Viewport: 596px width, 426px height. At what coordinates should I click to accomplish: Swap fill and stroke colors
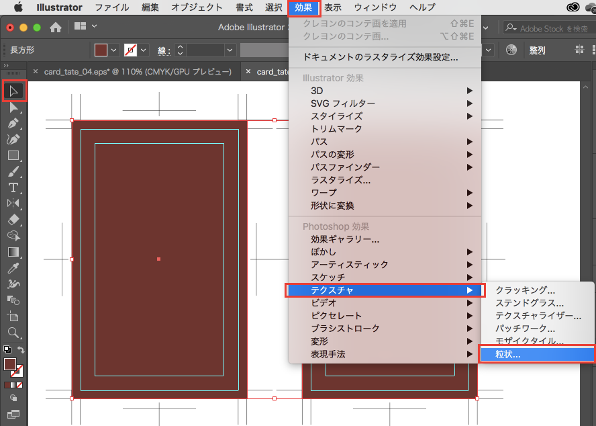pyautogui.click(x=21, y=349)
